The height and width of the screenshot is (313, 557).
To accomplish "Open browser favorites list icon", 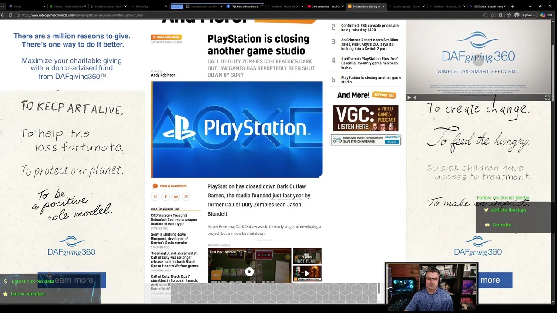I will (x=509, y=15).
